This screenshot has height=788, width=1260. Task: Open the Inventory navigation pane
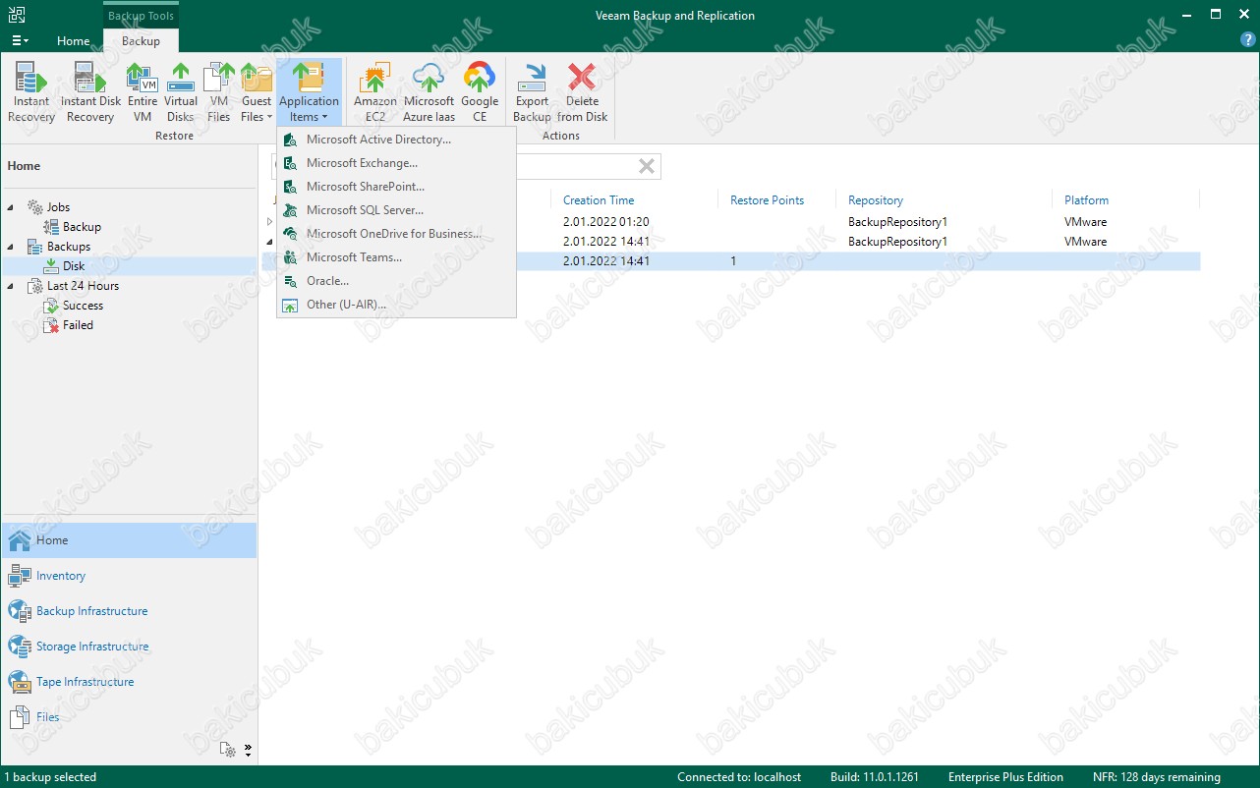point(129,576)
